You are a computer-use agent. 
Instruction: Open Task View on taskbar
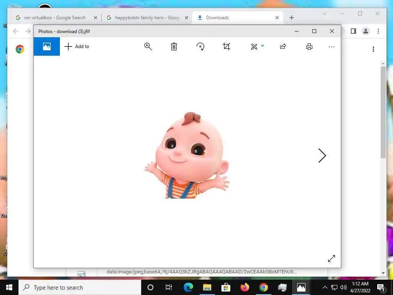pyautogui.click(x=169, y=287)
